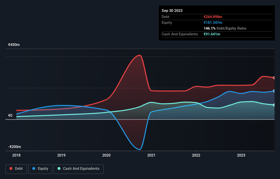The height and width of the screenshot is (179, 280).
Task: Click the equity trough in late 2020
Action: pos(139,149)
